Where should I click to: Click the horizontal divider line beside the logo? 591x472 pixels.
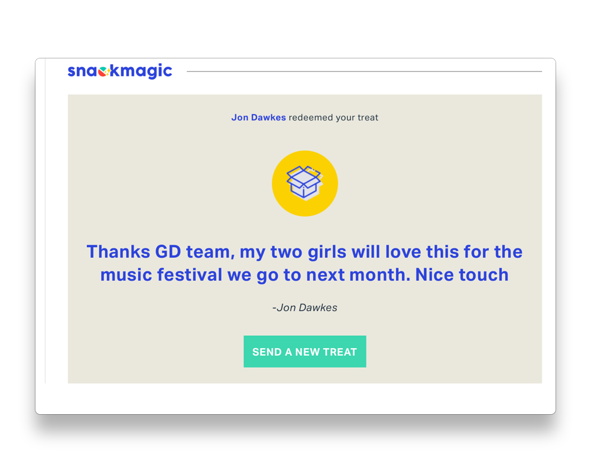point(364,71)
